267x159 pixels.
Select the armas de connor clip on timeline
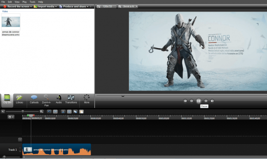click(x=57, y=150)
